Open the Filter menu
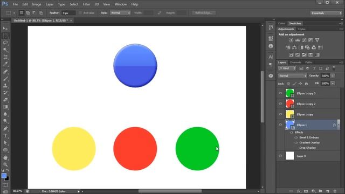The height and width of the screenshot is (194, 345). tap(86, 4)
